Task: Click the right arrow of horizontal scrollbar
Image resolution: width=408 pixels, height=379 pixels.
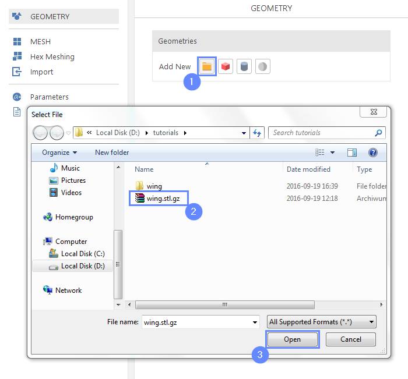Action: point(381,304)
